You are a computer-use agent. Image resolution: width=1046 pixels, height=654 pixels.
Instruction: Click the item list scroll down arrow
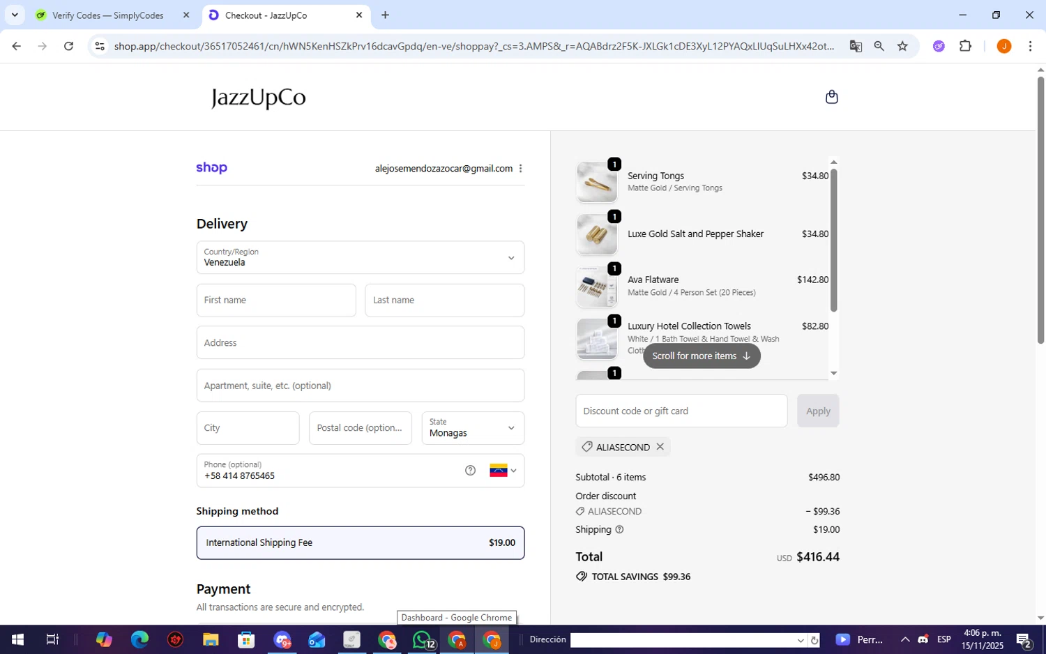coord(833,374)
